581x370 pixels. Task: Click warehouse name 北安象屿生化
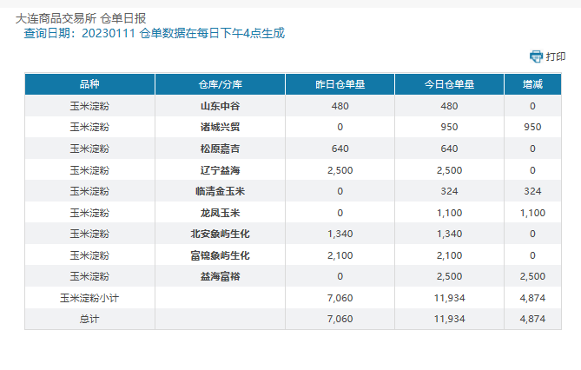click(x=220, y=234)
